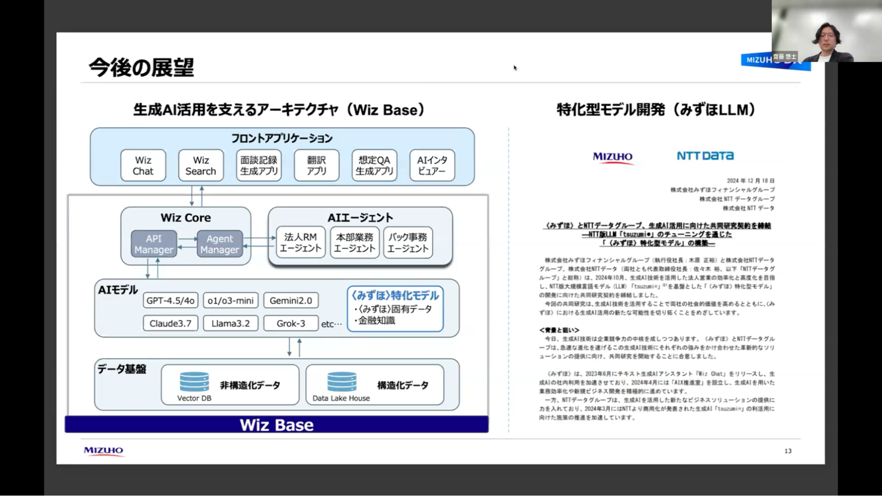Click the NTT DATA logo
882x496 pixels.
pyautogui.click(x=705, y=156)
